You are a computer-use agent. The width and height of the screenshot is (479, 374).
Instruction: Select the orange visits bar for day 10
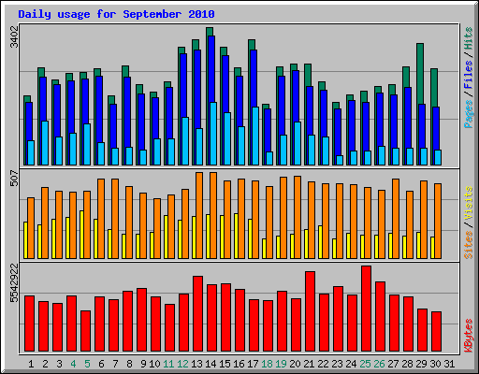[x=157, y=228]
